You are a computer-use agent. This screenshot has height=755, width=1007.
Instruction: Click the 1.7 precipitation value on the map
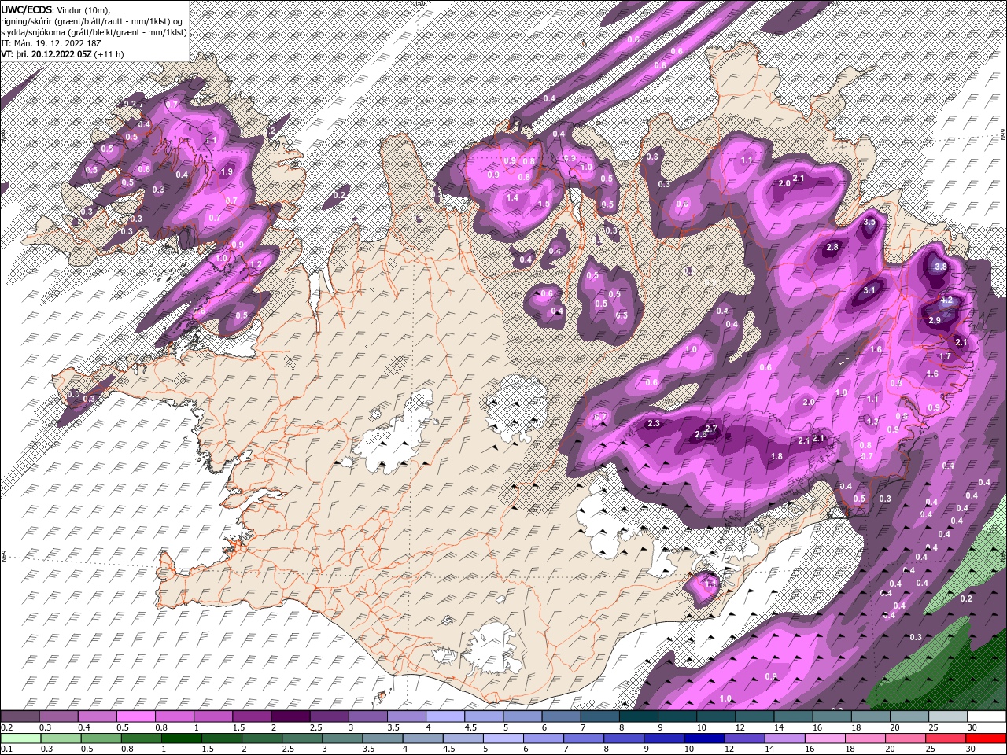tap(946, 356)
